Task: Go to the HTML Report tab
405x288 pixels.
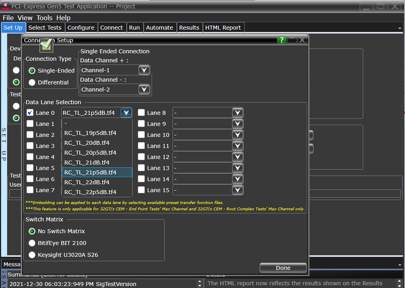Action: click(x=223, y=28)
